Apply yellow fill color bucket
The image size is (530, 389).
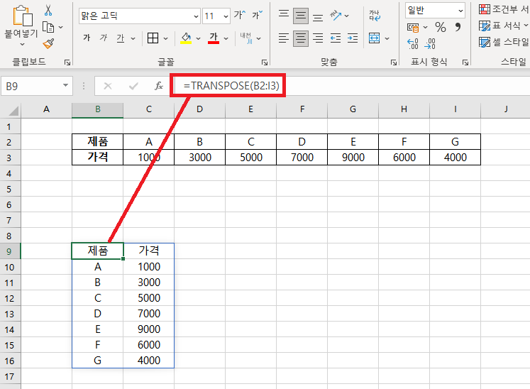tap(186, 38)
